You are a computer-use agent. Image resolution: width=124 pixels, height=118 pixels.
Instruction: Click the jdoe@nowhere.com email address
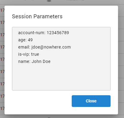[x=51, y=47]
